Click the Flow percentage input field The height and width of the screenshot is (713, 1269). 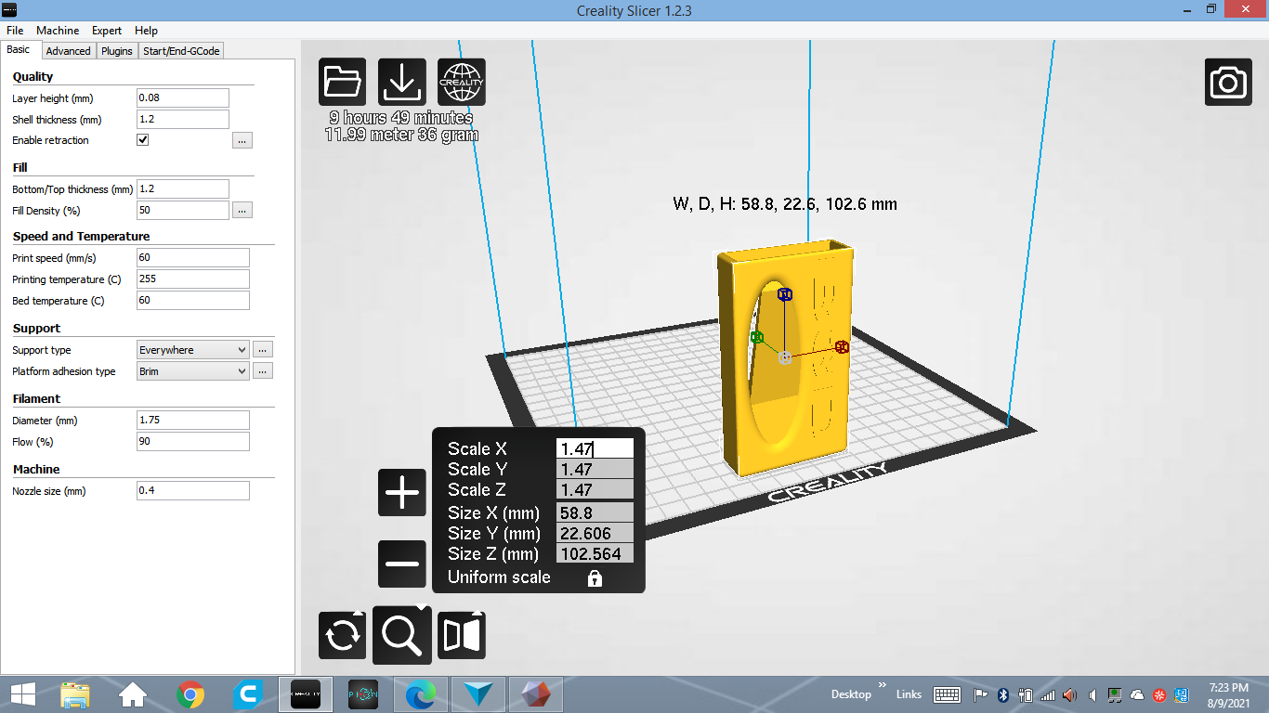[193, 441]
